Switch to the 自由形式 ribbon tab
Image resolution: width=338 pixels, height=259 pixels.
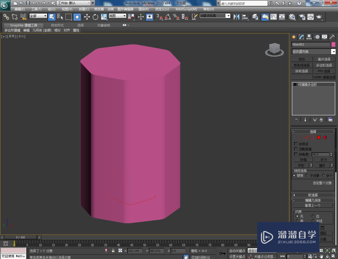pos(57,25)
